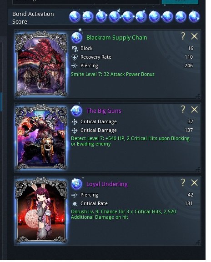Expand The Big Guns panel corner icon

click(x=198, y=170)
